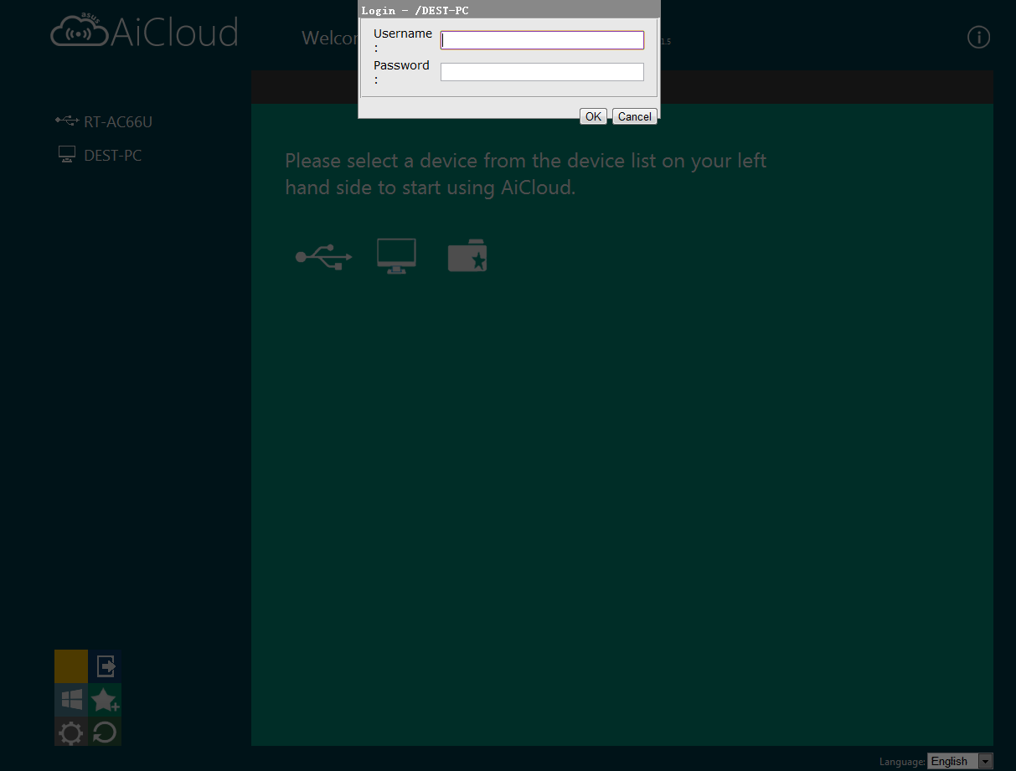Image resolution: width=1016 pixels, height=771 pixels.
Task: Click the "Language:" label
Action: pyautogui.click(x=902, y=762)
